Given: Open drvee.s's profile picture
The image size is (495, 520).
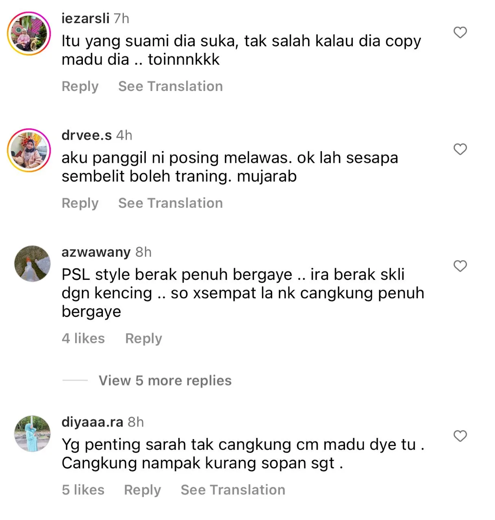Looking at the screenshot, I should tap(29, 150).
